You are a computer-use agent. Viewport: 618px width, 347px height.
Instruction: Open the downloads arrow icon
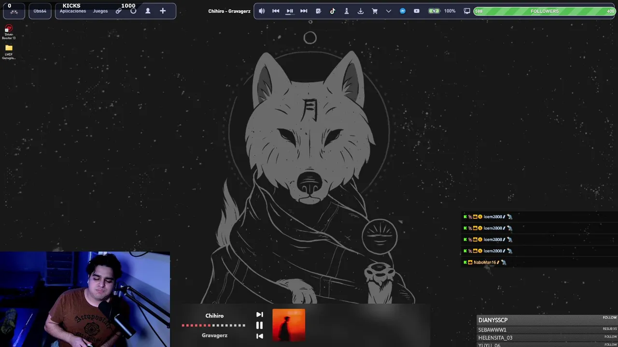[360, 11]
